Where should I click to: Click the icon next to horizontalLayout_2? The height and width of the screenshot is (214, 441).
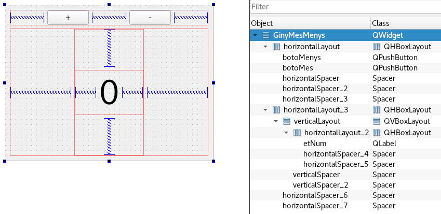tap(297, 133)
